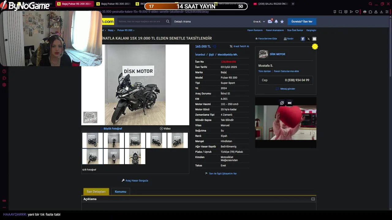Image resolution: width=392 pixels, height=220 pixels.
Task: Click the DISK MOTOR store logo
Action: [x=263, y=54]
